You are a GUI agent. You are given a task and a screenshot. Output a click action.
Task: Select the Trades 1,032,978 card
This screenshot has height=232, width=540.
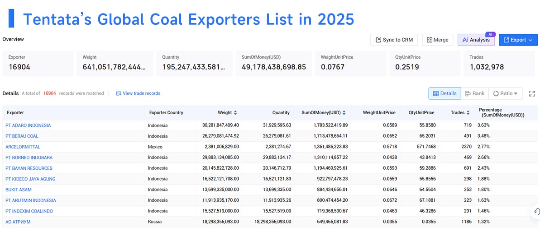tap(499, 63)
